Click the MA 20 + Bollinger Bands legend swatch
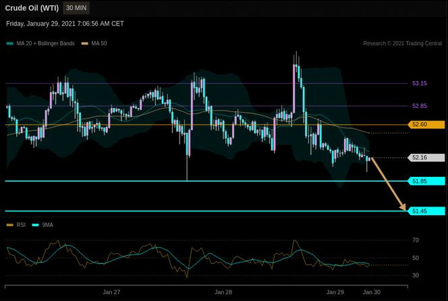Image resolution: width=448 pixels, height=301 pixels. [10, 43]
